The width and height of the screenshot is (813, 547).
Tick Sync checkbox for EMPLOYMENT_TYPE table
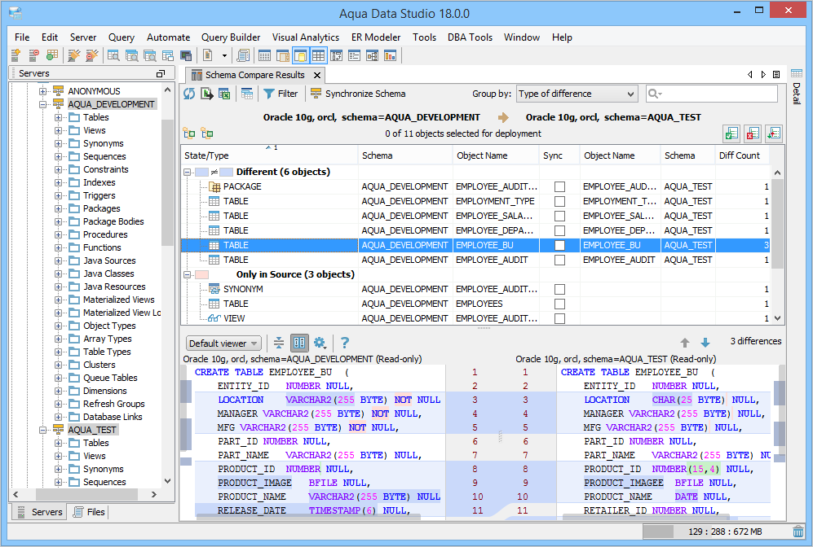(559, 201)
